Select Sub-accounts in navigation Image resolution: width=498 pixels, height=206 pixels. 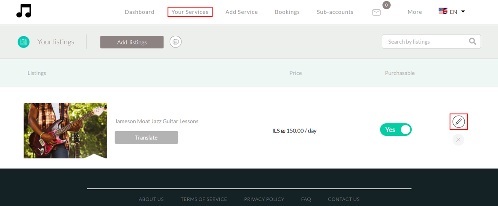[x=335, y=12]
